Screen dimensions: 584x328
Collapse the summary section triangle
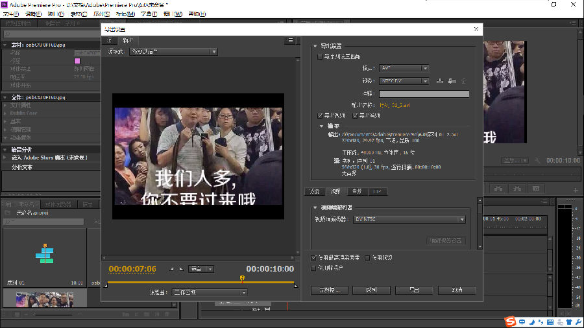[x=321, y=126]
